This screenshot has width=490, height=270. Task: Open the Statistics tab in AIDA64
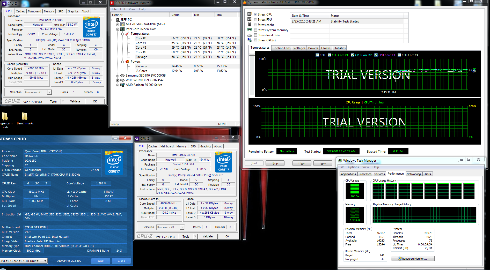(x=339, y=48)
